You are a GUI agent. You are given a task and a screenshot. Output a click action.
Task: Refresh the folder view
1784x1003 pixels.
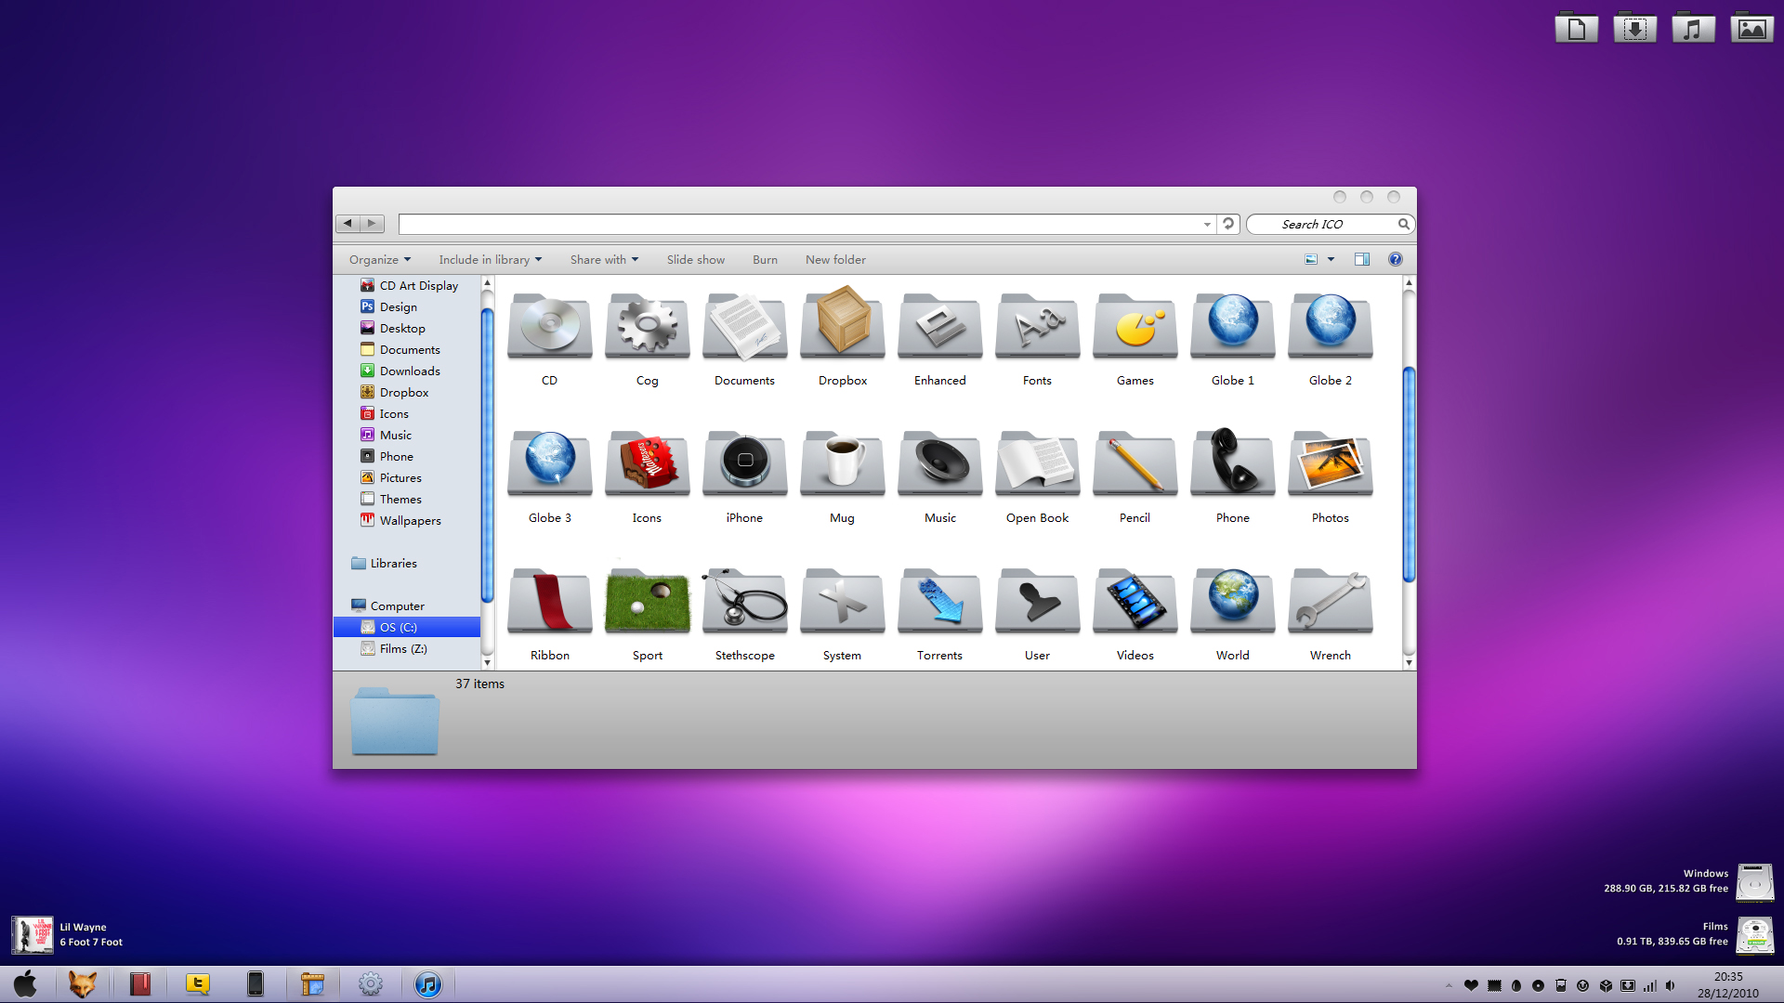click(x=1228, y=224)
